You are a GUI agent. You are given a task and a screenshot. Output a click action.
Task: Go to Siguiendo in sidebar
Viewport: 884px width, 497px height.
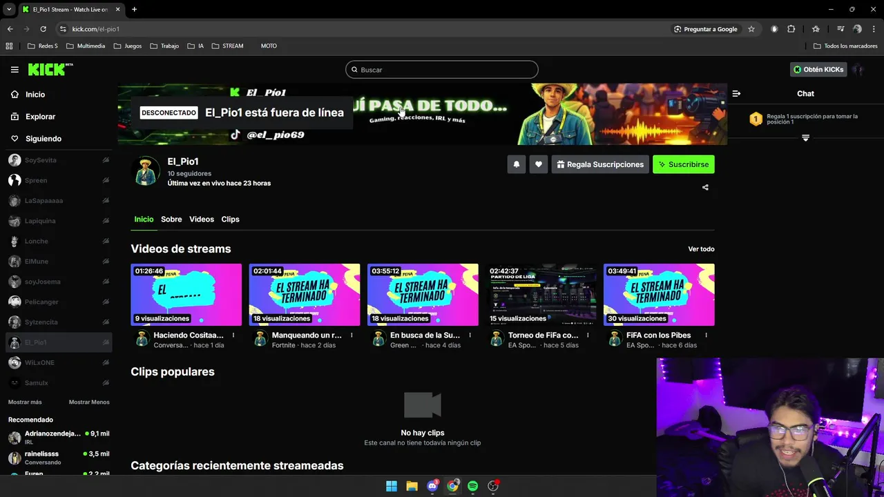pyautogui.click(x=44, y=139)
